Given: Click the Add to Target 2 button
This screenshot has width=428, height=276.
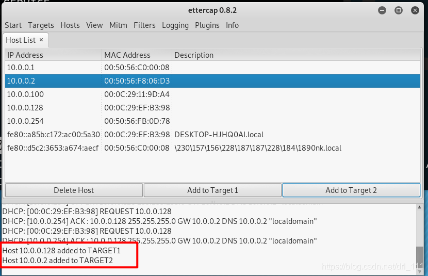Looking at the screenshot, I should (351, 190).
